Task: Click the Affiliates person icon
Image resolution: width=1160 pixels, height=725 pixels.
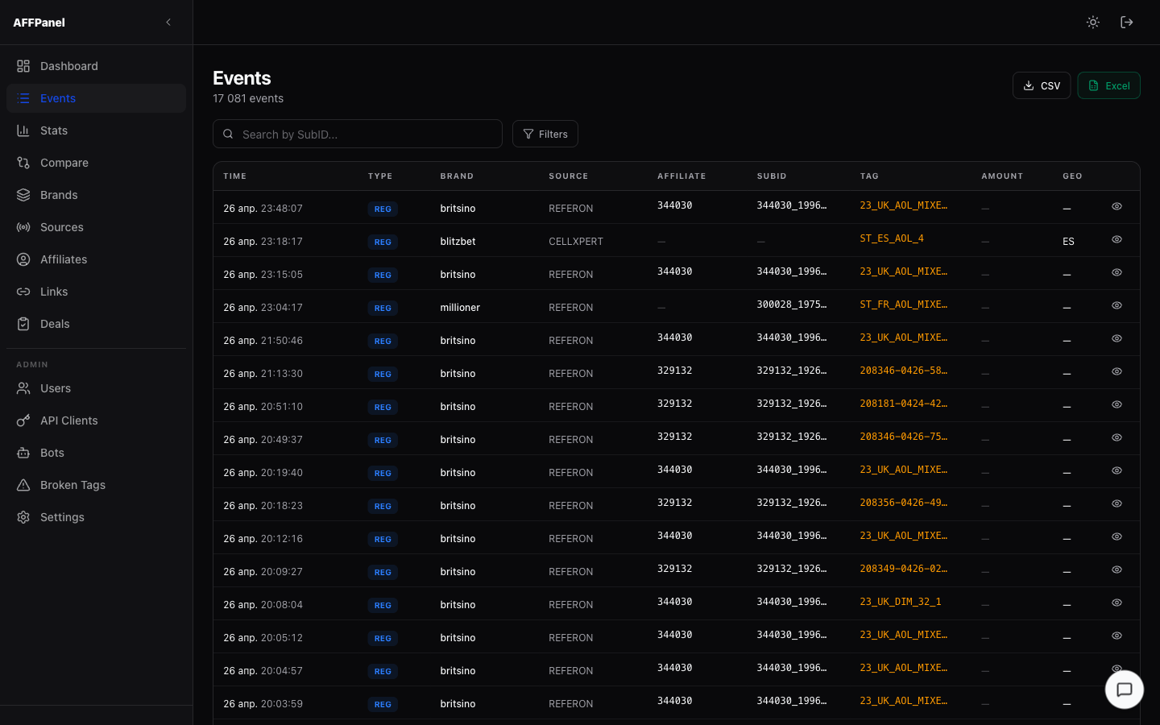Action: (23, 259)
